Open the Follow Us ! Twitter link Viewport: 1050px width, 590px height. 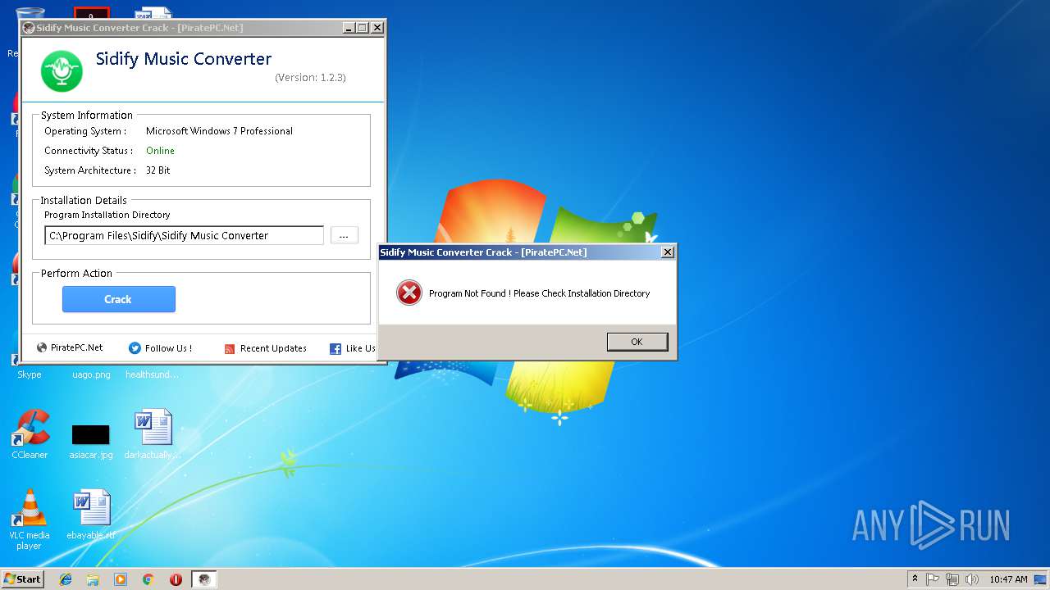tap(161, 348)
